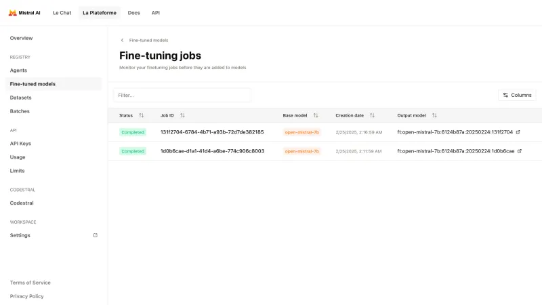Click the back chevron icon
This screenshot has height=305, width=542.
[x=122, y=40]
